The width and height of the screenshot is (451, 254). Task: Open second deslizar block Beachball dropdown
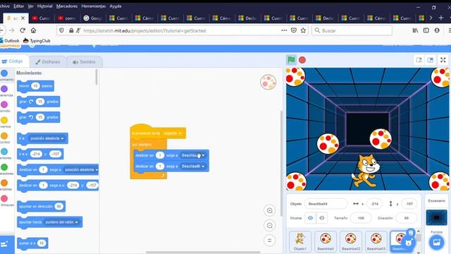coord(192,167)
